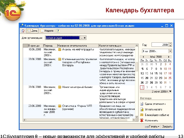Open the Печать print dropdown button
Image resolution: width=184 pixels, height=138 pixels.
152,126
